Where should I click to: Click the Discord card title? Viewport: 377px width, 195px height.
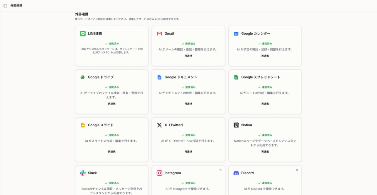pyautogui.click(x=248, y=173)
